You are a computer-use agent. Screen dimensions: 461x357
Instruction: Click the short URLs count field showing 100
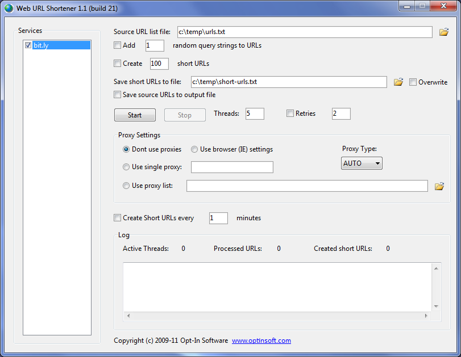pyautogui.click(x=159, y=64)
